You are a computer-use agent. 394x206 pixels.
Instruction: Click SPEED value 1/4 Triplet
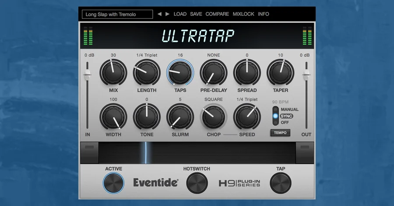pos(247,99)
